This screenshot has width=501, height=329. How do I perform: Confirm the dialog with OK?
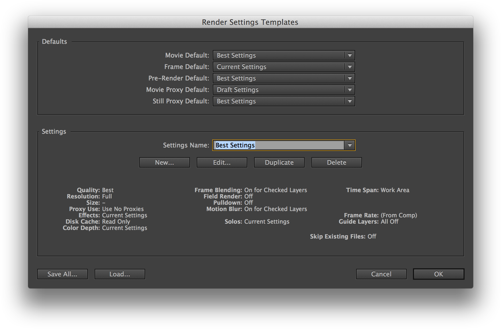point(438,274)
